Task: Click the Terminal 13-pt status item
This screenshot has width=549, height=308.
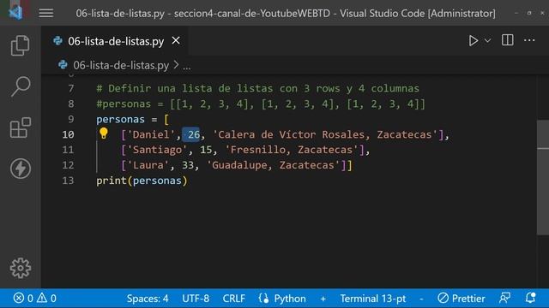Action: tap(372, 299)
